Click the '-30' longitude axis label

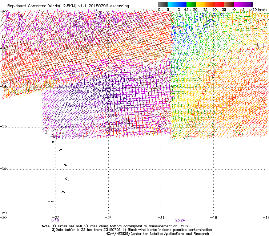[x=3, y=217]
